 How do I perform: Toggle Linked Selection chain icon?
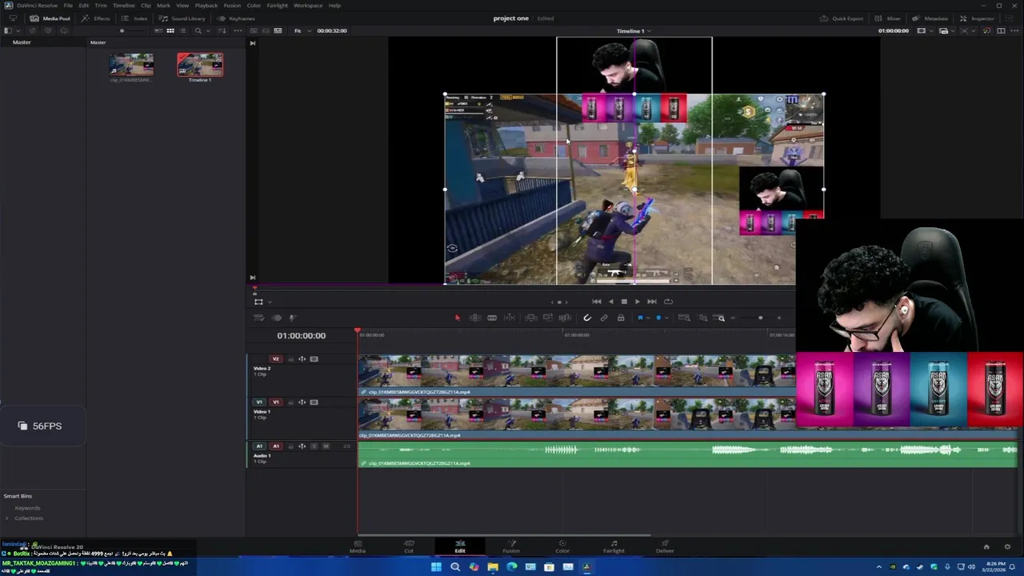pos(604,318)
